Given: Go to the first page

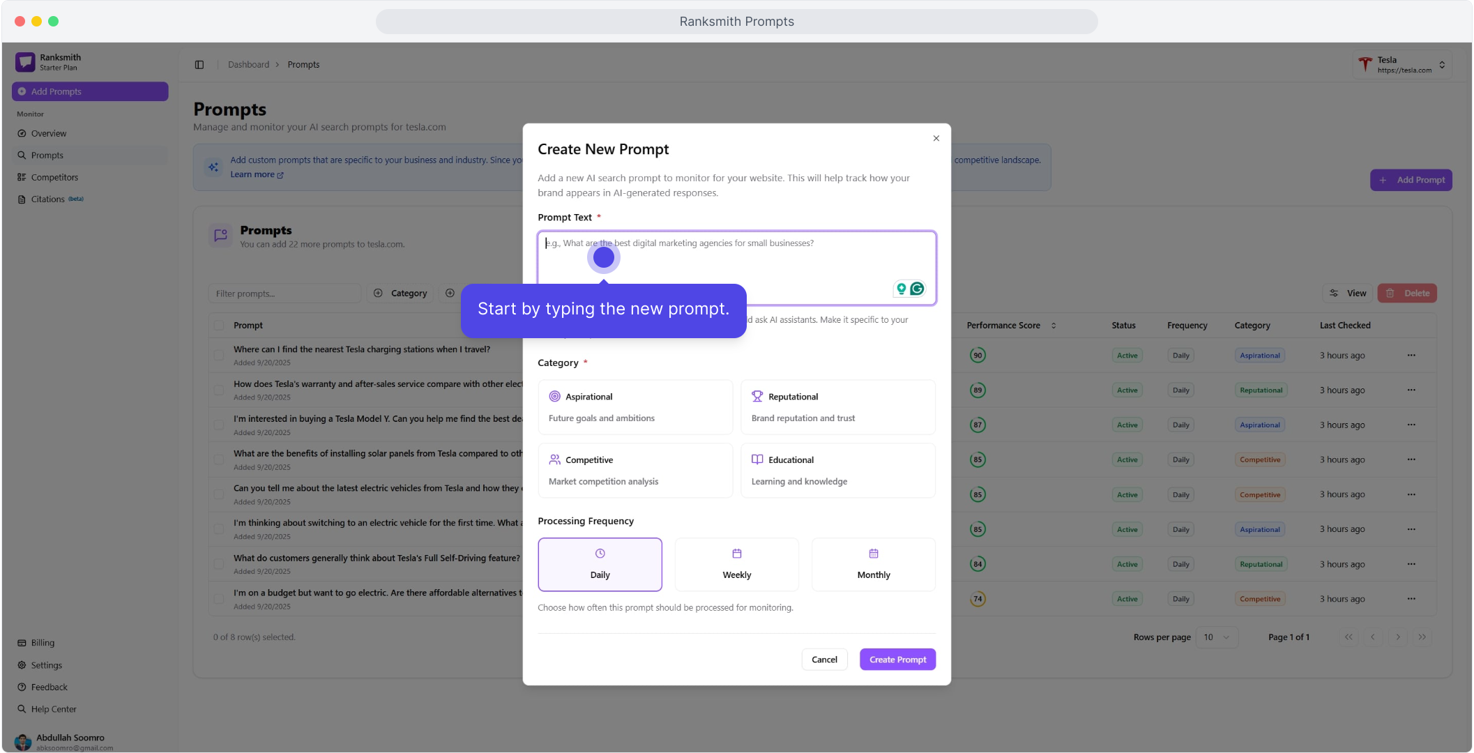Looking at the screenshot, I should pos(1348,637).
